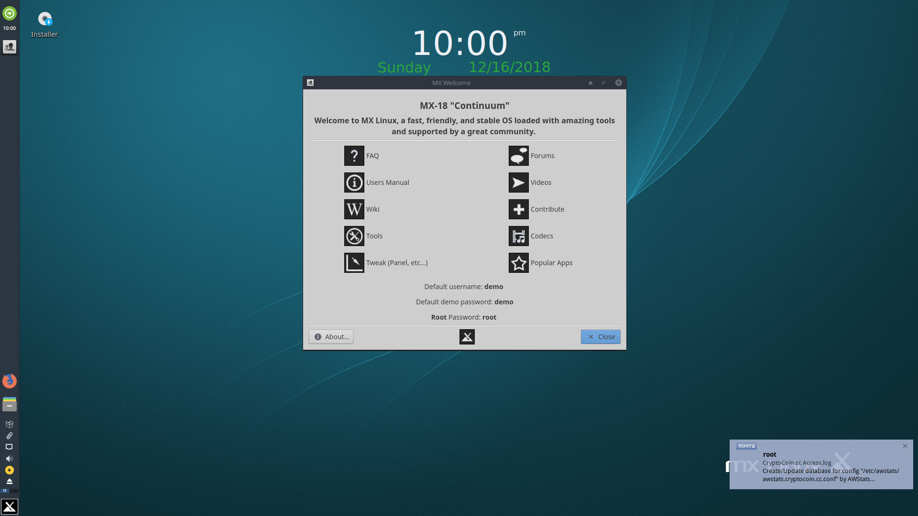918x516 pixels.
Task: Open Tweak (Panel, etc...) icon
Action: (354, 263)
